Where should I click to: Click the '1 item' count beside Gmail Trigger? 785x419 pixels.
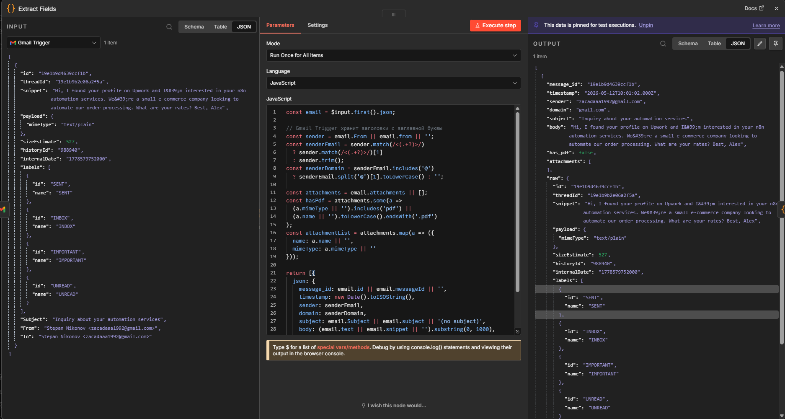(x=111, y=43)
